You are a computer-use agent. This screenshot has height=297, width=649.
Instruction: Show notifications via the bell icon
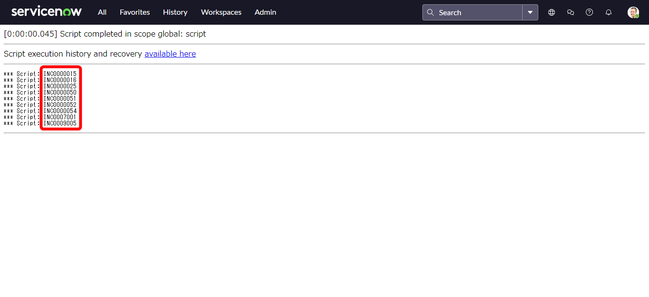click(608, 12)
